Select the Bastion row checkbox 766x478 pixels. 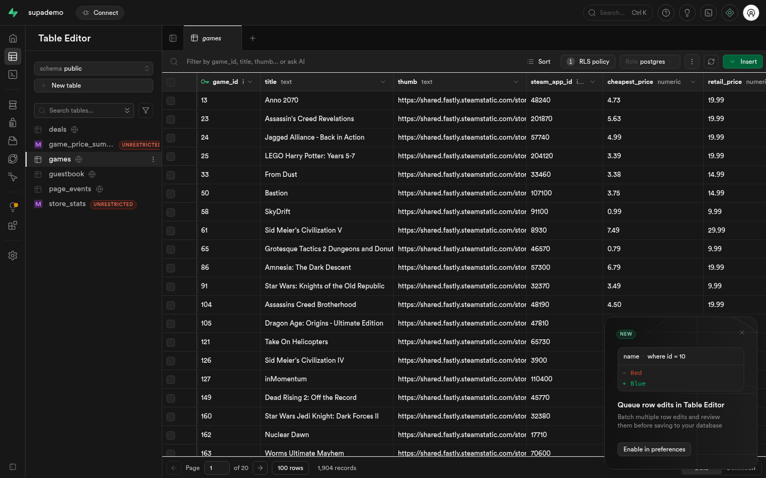pyautogui.click(x=171, y=193)
